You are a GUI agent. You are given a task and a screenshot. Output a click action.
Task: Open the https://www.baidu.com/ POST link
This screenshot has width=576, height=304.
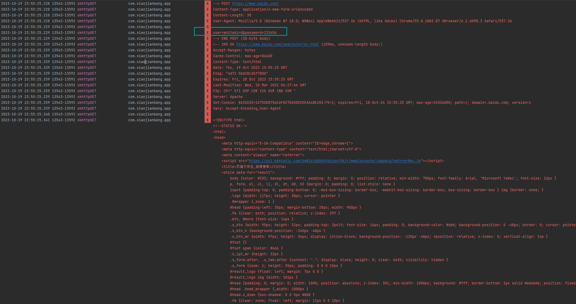(255, 4)
